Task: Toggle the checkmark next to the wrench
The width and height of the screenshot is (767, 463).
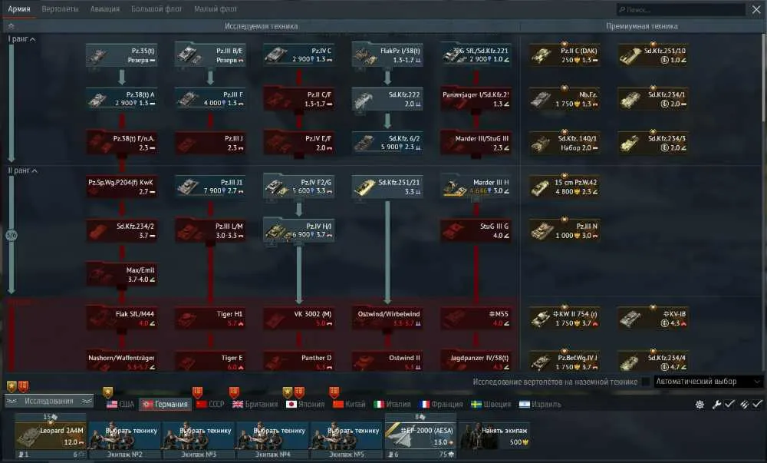Action: click(729, 405)
